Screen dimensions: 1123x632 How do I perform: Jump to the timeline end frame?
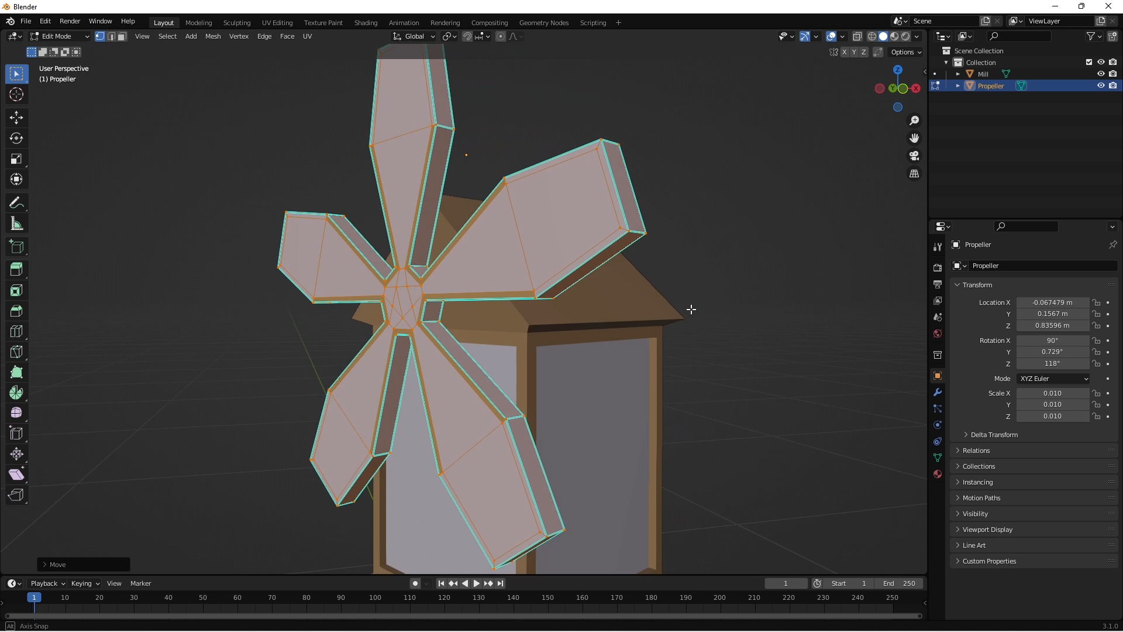pyautogui.click(x=500, y=583)
